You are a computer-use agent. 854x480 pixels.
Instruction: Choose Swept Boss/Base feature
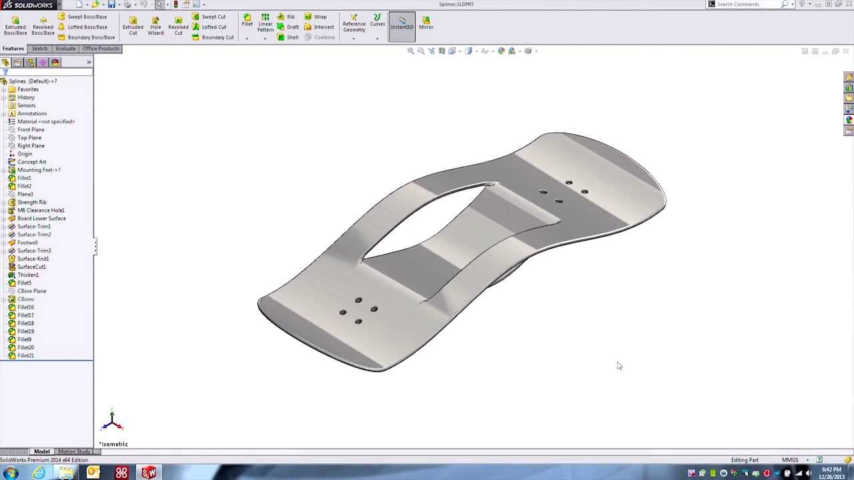pos(82,17)
